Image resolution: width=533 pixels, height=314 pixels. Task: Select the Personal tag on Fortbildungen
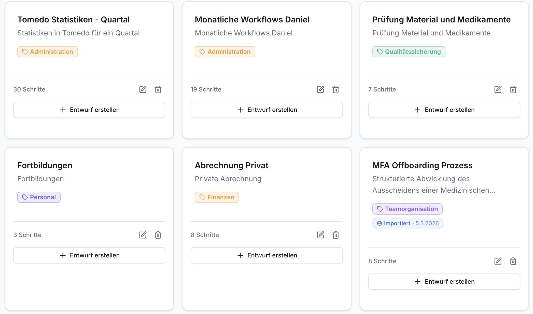(39, 197)
